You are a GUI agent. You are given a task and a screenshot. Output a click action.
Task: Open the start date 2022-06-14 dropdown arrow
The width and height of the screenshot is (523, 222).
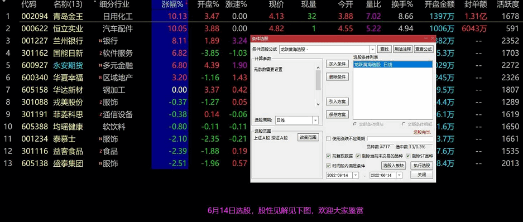tap(355, 175)
